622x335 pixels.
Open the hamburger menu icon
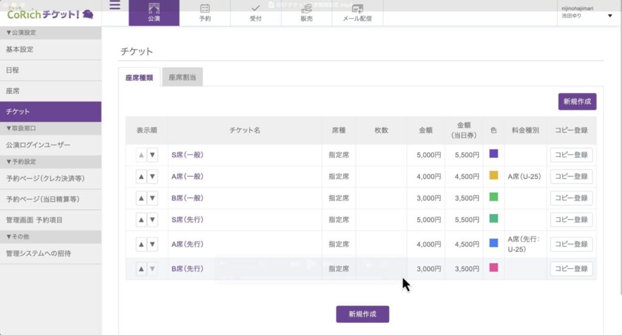115,7
